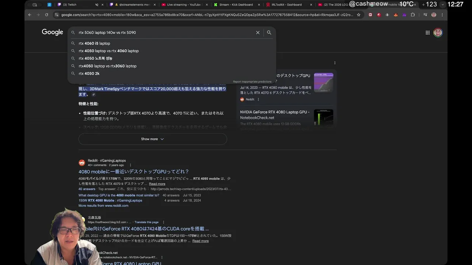
Task: Open GeForce RTX 4080は7424基のCUDA core result
Action: [147, 229]
